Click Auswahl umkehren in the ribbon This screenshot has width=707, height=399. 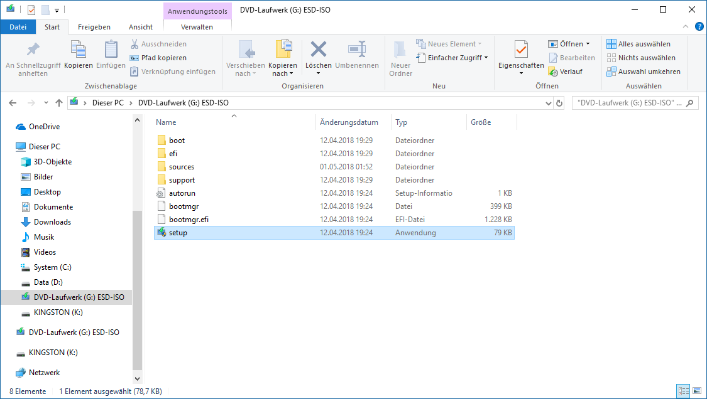644,72
